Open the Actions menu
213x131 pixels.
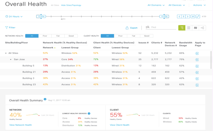coord(199,5)
